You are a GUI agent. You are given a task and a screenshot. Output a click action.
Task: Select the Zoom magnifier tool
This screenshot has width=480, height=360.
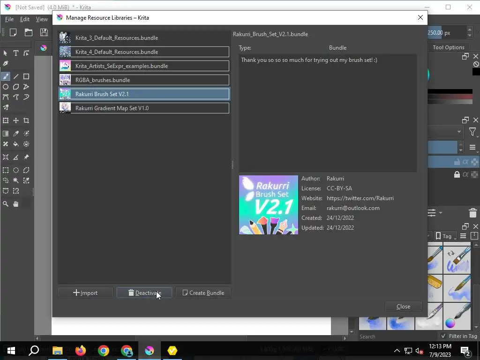(x=6, y=204)
